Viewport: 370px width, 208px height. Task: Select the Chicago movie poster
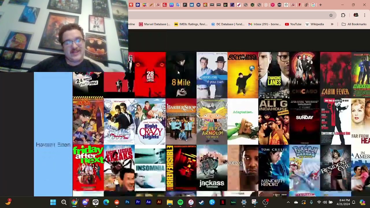point(305,75)
